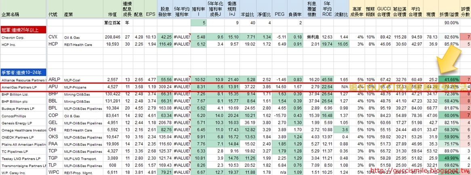Select the 企業名稱 header cell

(x=23, y=9)
